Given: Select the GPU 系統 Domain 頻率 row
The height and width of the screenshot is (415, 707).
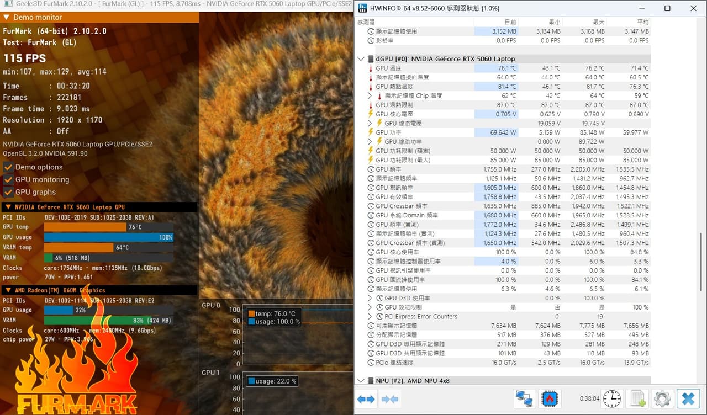Looking at the screenshot, I should (x=504, y=215).
